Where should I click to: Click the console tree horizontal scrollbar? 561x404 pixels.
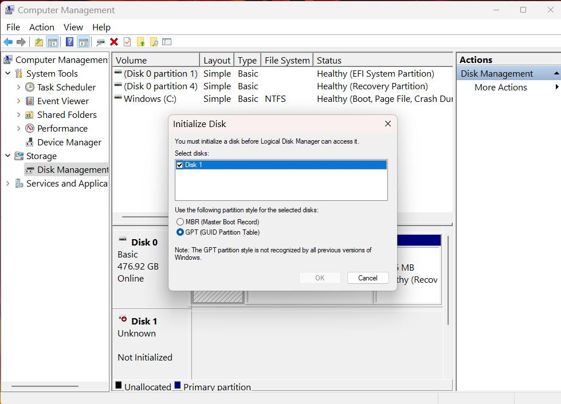tap(45, 386)
